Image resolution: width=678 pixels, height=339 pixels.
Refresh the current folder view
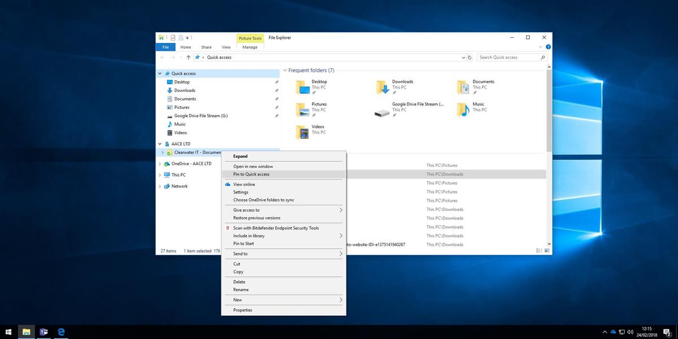470,57
